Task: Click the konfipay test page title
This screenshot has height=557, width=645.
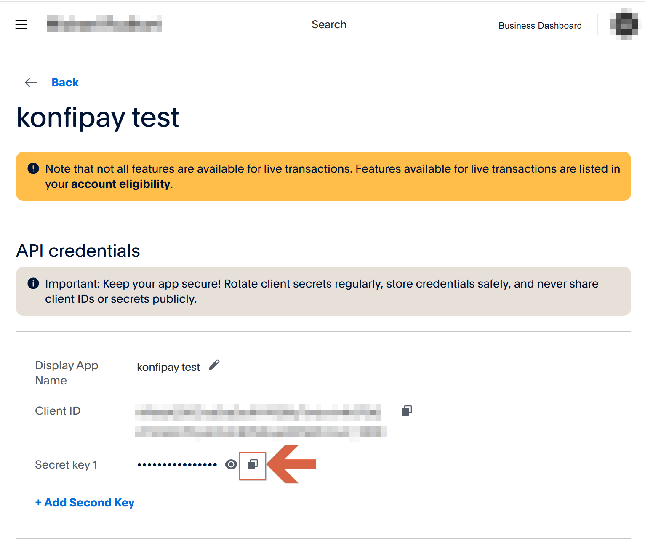Action: (98, 117)
